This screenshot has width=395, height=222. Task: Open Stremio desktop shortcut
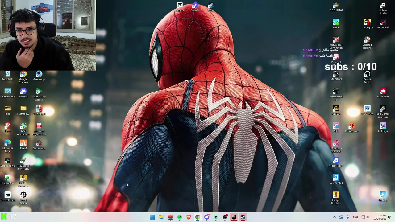click(x=195, y=7)
